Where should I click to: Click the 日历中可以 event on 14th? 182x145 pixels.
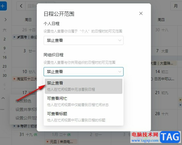[x=164, y=79]
